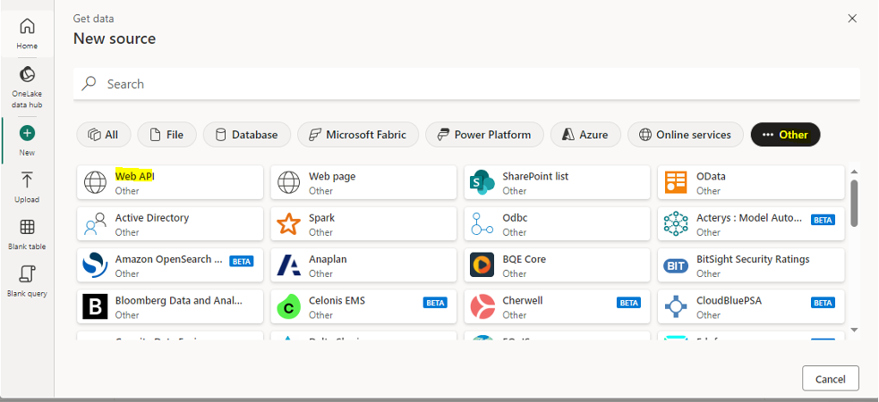
Task: Click the BETA badge on Celonis EMS
Action: coord(435,303)
